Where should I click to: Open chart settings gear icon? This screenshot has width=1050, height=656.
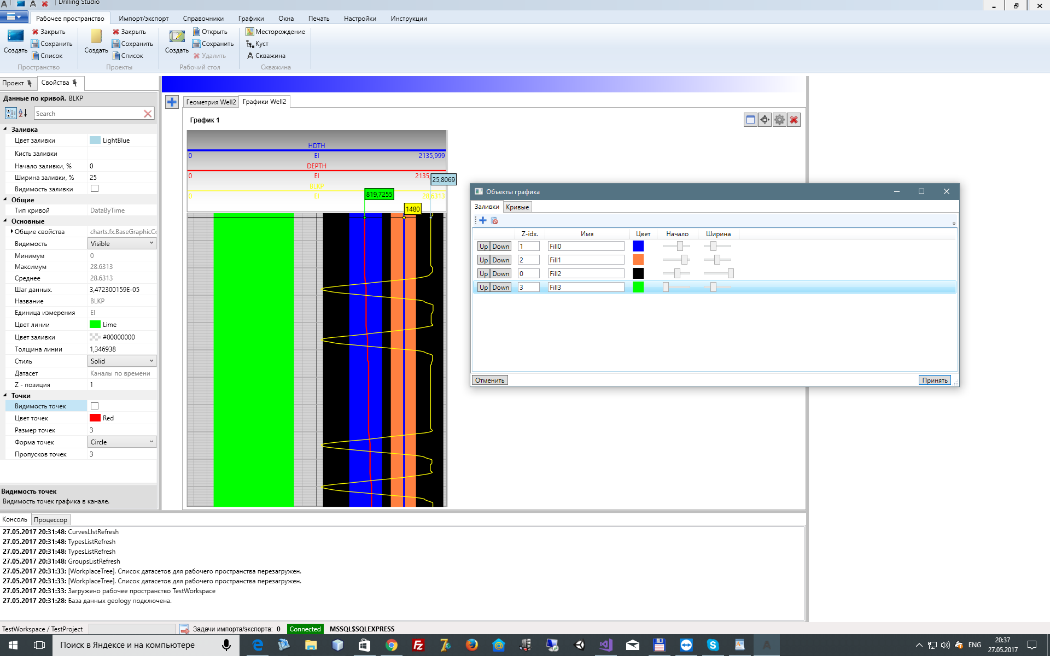point(779,120)
